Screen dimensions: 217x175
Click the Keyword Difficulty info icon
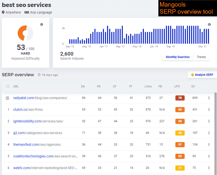coord(42,24)
